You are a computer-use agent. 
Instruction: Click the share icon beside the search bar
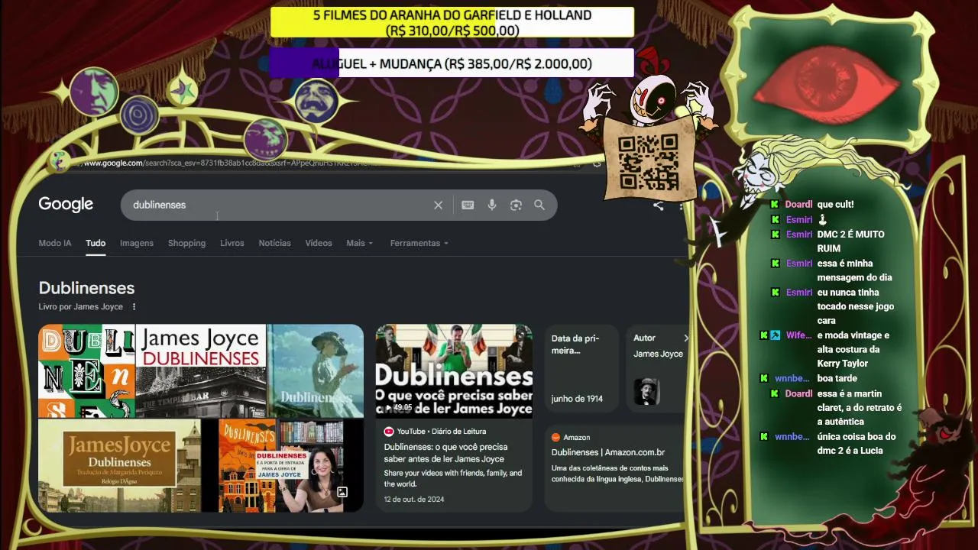point(658,205)
